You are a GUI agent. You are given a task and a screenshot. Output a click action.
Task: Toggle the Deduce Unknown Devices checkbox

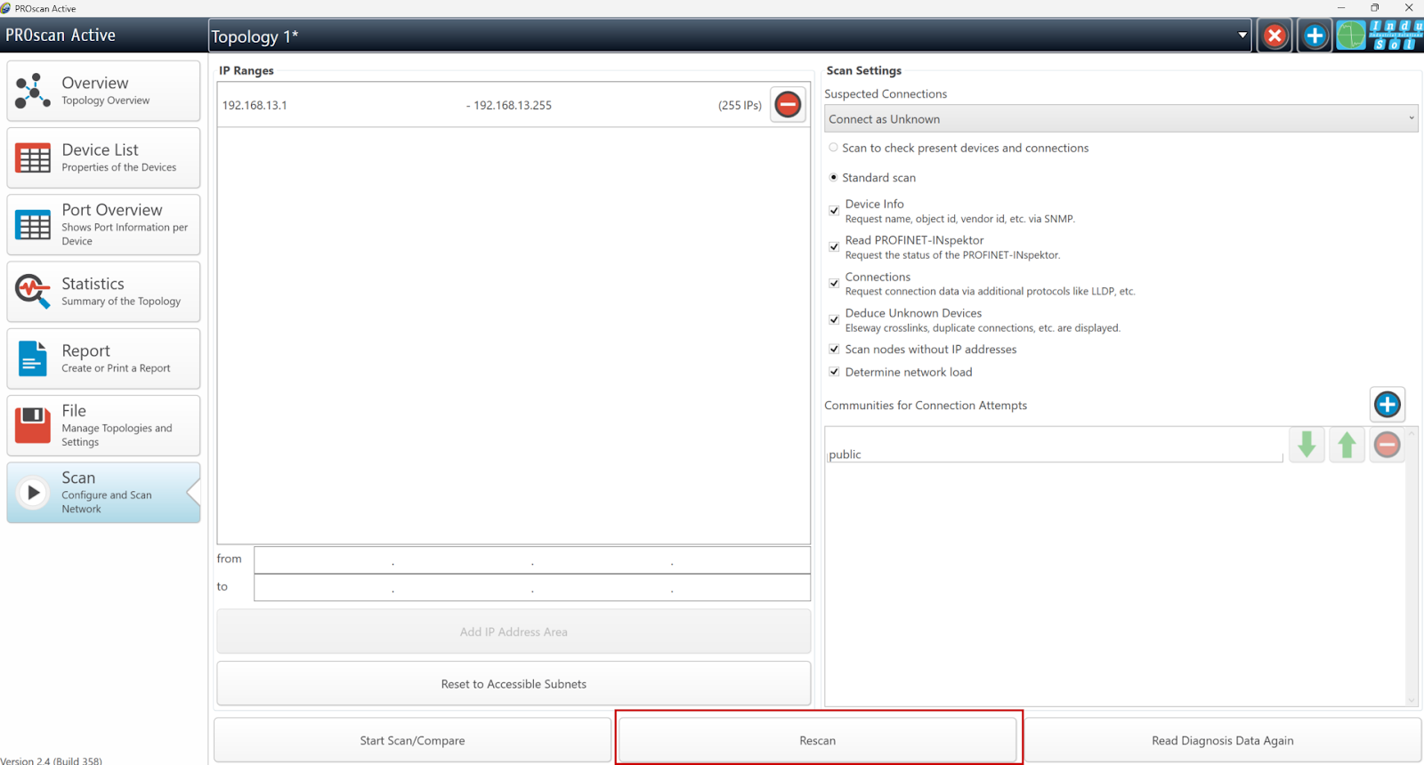tap(834, 319)
